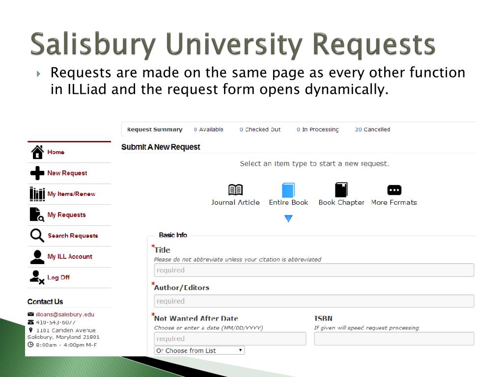
Task: Open My ILL Account page
Action: click(x=70, y=256)
